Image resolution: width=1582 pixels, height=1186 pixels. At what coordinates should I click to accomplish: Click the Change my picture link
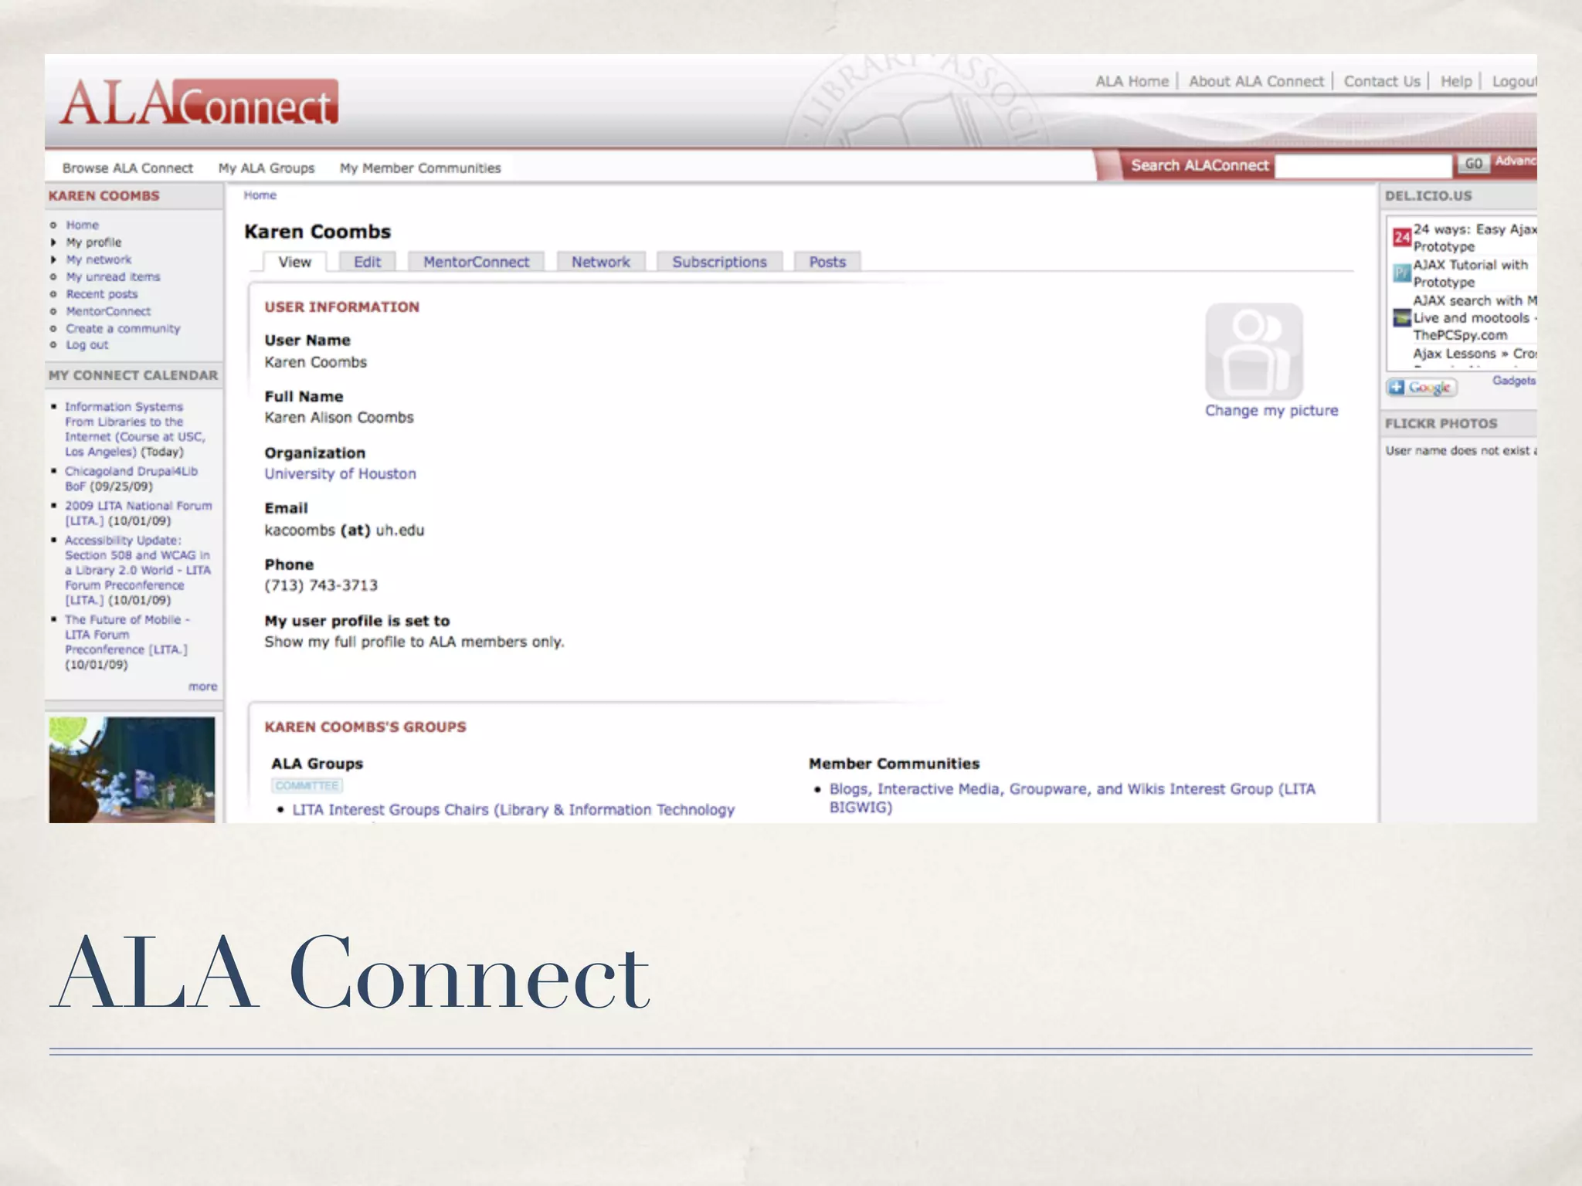(x=1271, y=411)
